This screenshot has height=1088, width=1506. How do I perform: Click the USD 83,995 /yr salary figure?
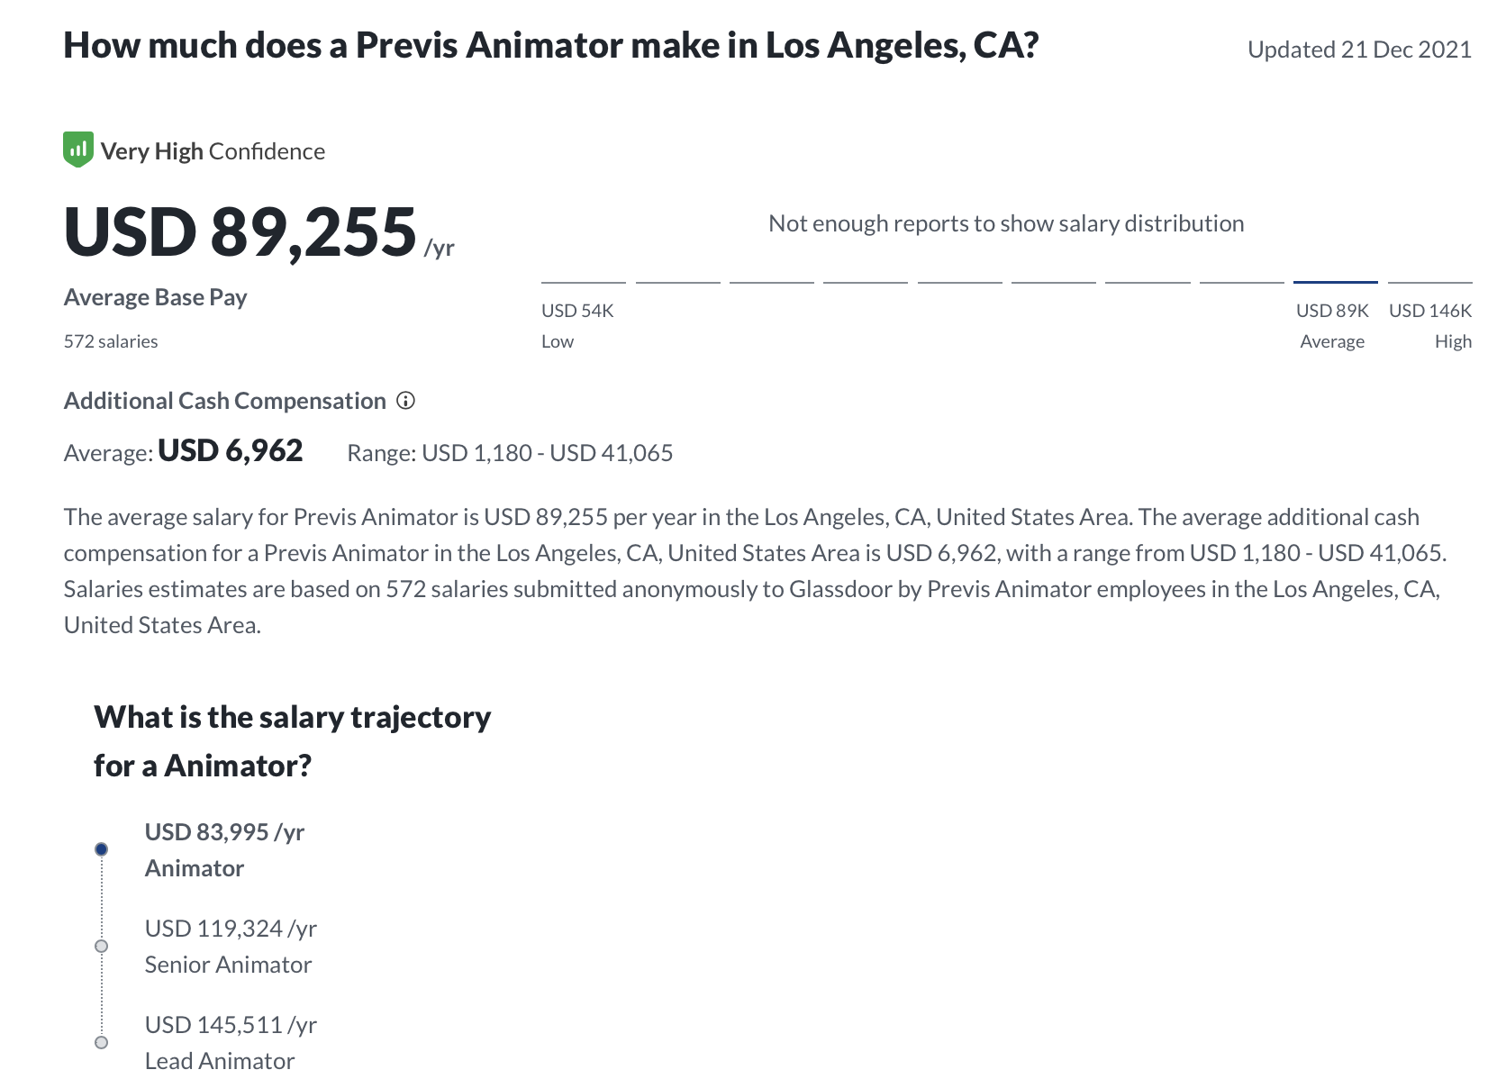(224, 832)
